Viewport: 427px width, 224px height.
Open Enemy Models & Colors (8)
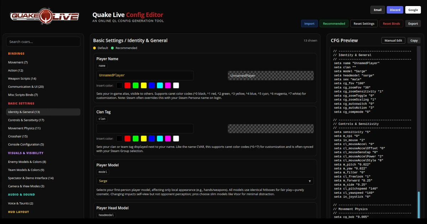(43, 162)
